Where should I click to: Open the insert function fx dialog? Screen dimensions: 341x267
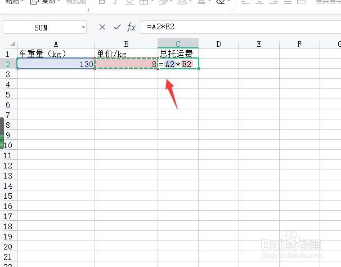pos(131,27)
